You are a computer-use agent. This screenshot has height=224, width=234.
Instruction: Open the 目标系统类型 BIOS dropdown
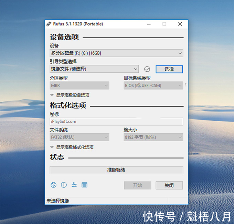click(x=153, y=85)
